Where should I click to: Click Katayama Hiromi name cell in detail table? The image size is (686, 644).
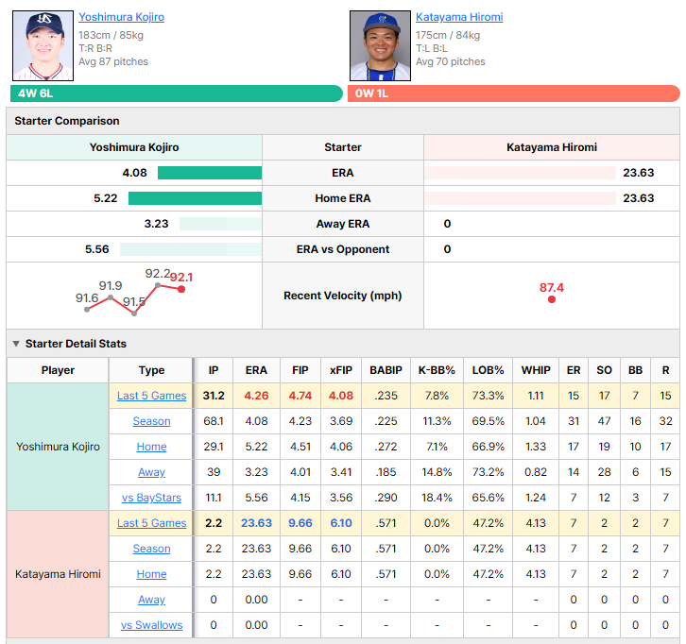click(58, 574)
